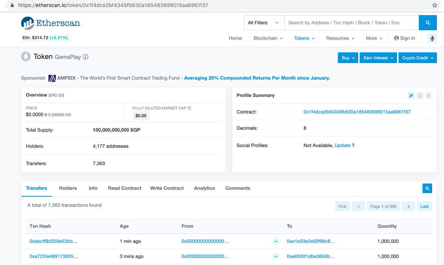
Task: Go to Home in the navbar
Action: pos(235,38)
